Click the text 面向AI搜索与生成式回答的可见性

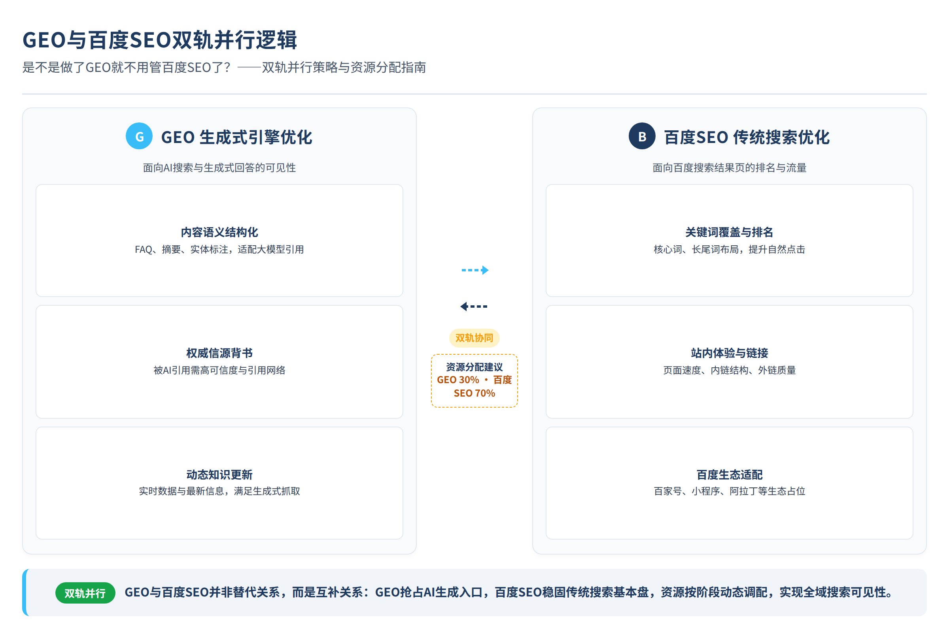pyautogui.click(x=219, y=167)
